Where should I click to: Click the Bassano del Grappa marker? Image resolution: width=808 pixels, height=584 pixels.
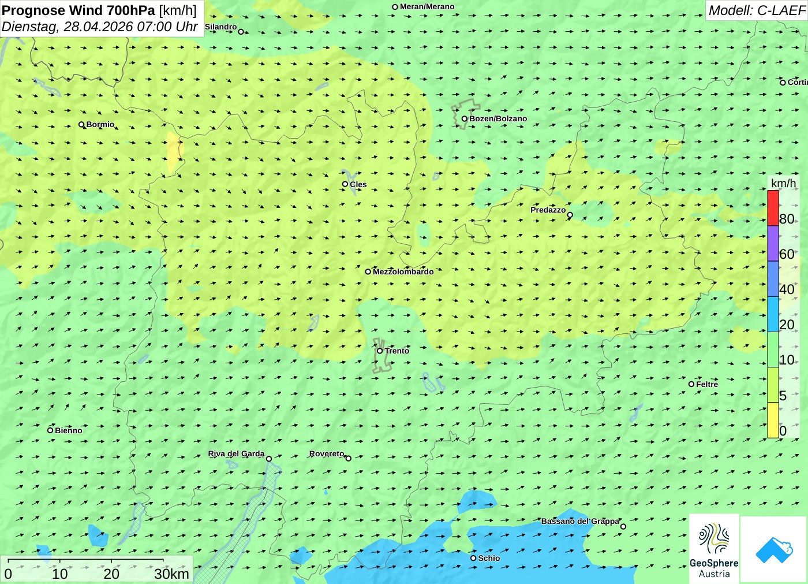click(x=623, y=526)
